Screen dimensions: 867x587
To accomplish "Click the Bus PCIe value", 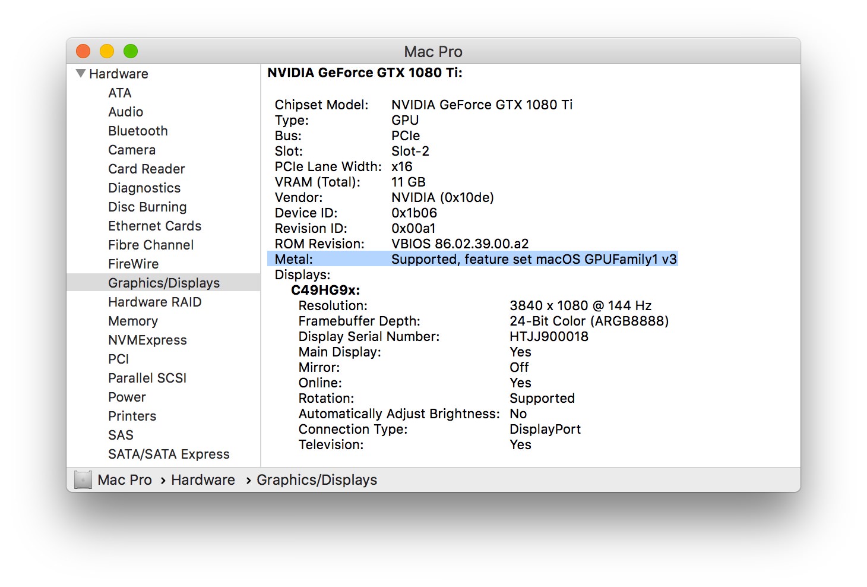I will [406, 135].
